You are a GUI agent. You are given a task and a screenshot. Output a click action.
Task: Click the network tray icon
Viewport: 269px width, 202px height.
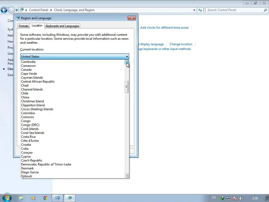click(x=229, y=198)
